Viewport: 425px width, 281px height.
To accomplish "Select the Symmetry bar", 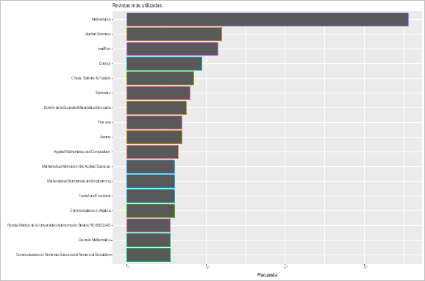I will pos(158,93).
